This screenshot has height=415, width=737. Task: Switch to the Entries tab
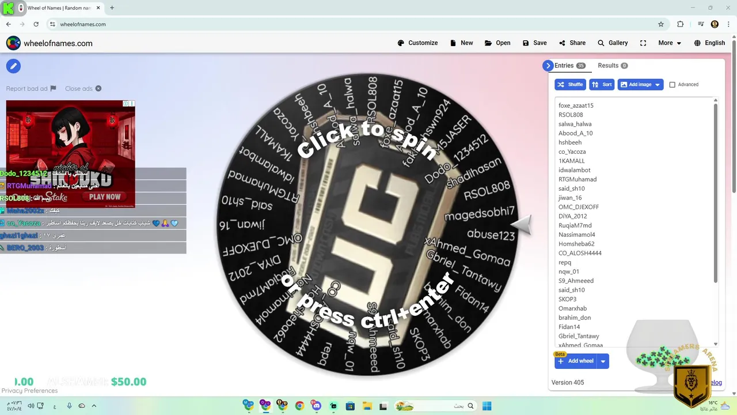(x=569, y=66)
